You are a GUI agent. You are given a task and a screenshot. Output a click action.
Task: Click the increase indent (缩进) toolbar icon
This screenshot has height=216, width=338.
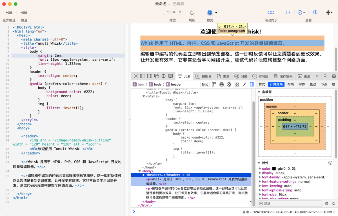24,12
